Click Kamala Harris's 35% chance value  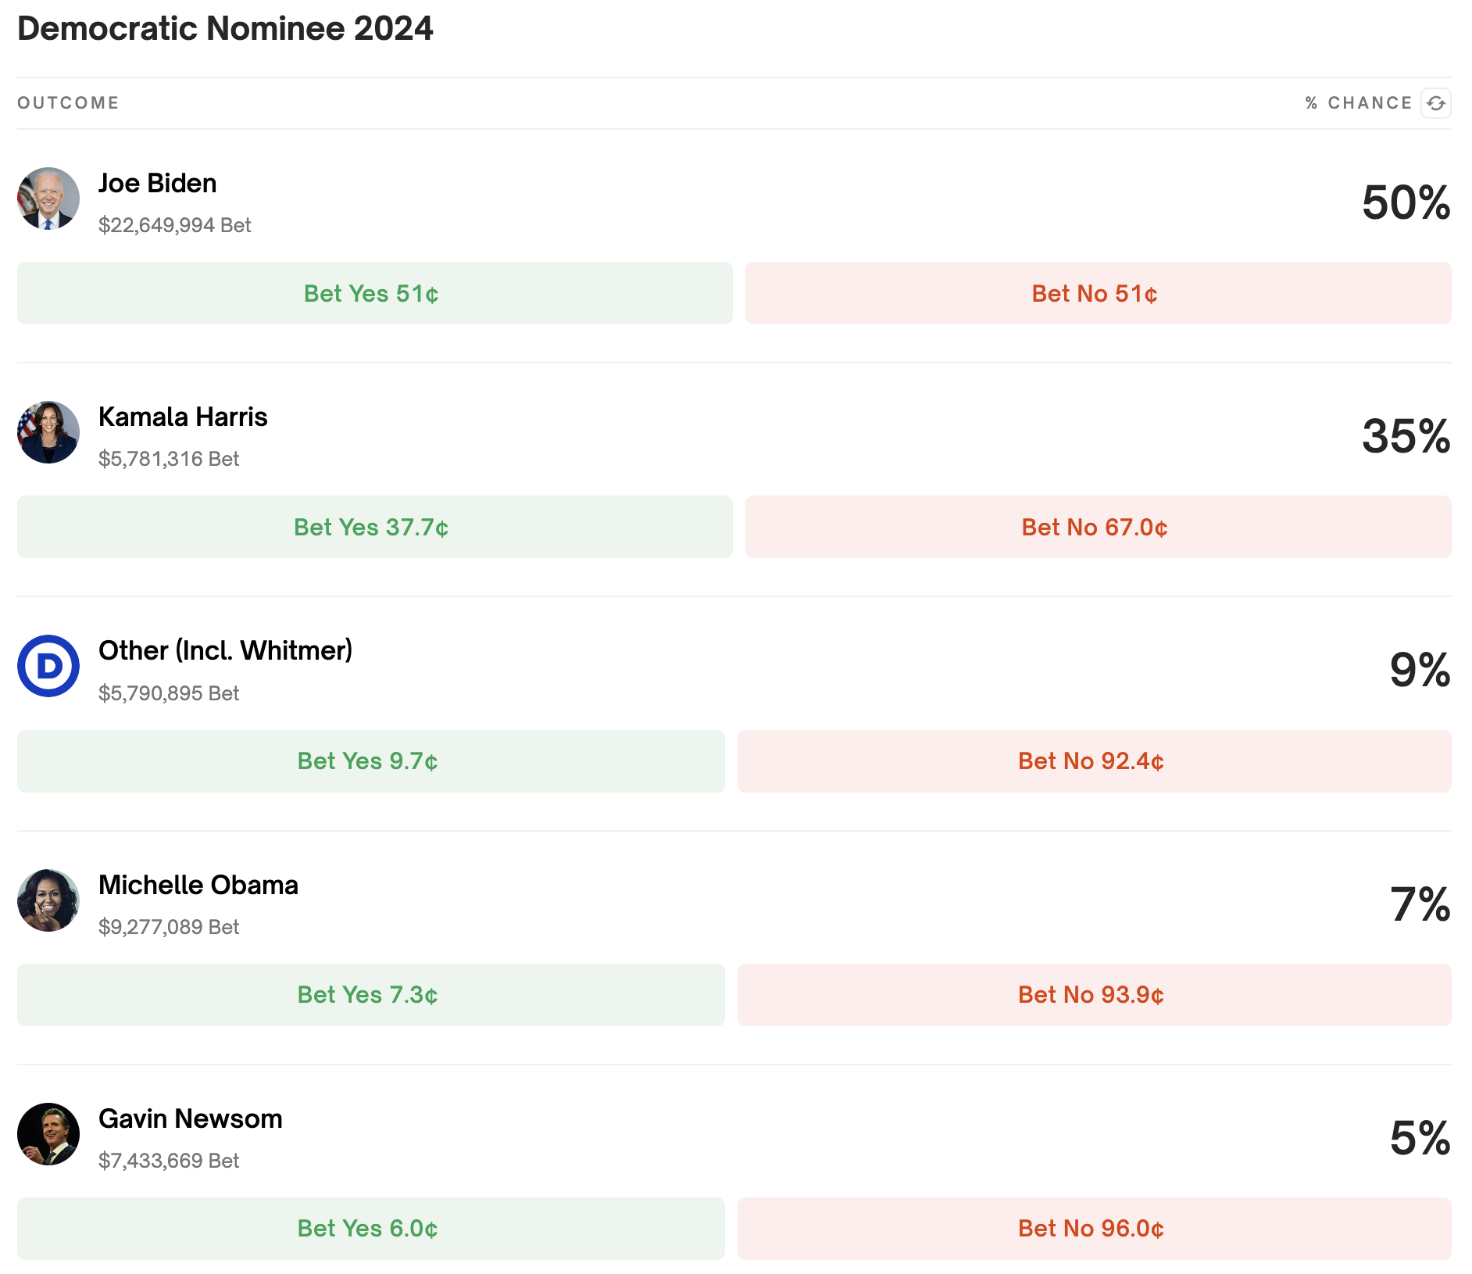point(1406,436)
